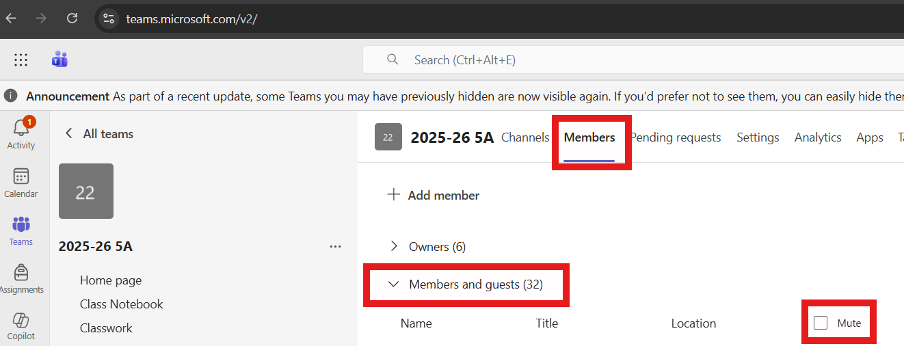The image size is (904, 346).
Task: Launch Copilot from the sidebar
Action: (21, 321)
